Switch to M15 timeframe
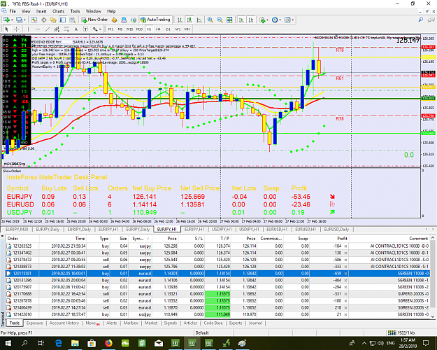 (129, 29)
